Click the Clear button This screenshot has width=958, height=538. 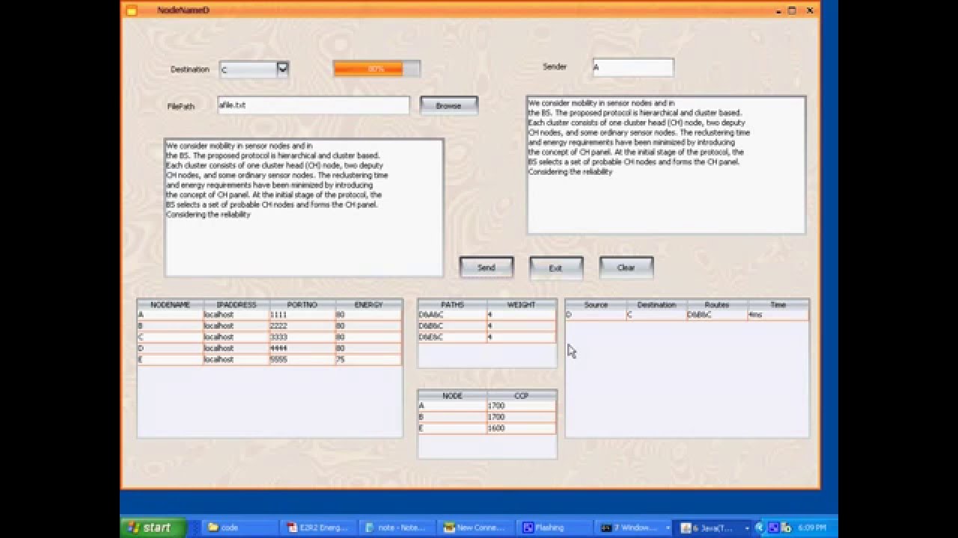[x=626, y=268]
